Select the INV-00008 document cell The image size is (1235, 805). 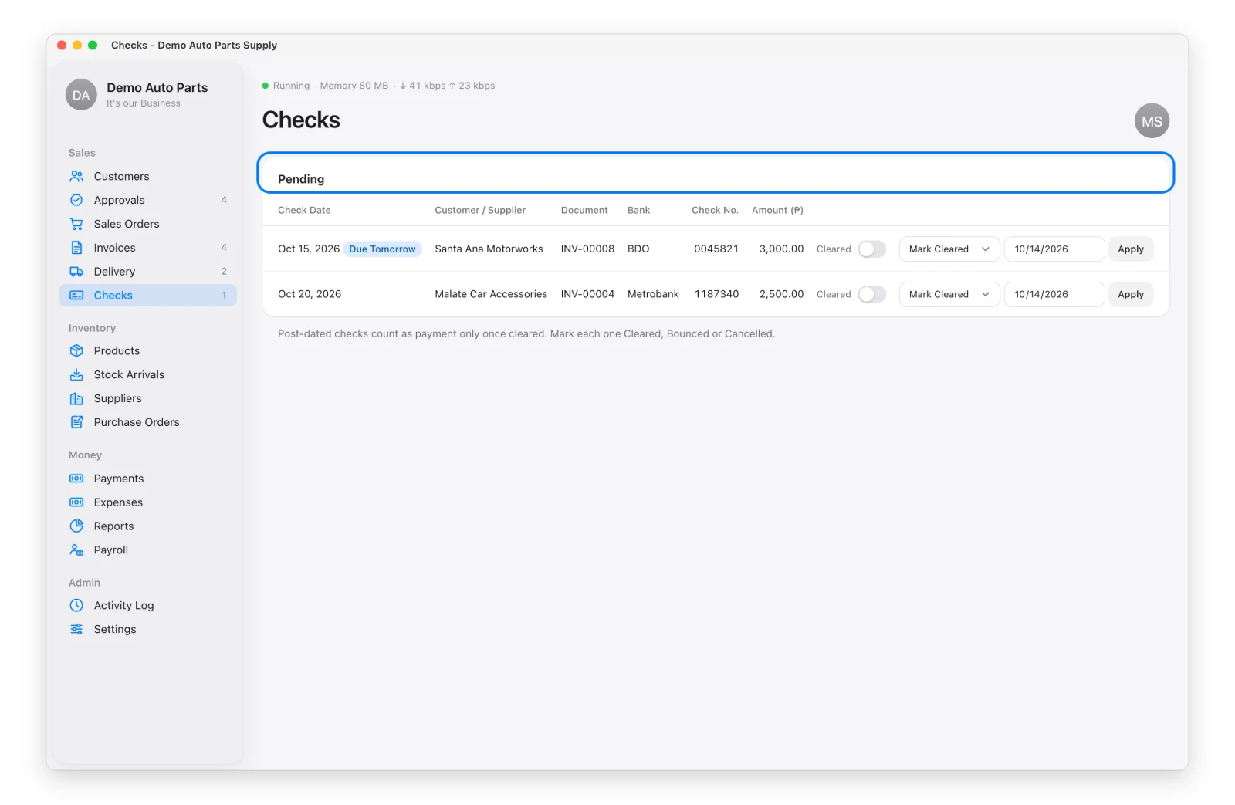pos(587,249)
